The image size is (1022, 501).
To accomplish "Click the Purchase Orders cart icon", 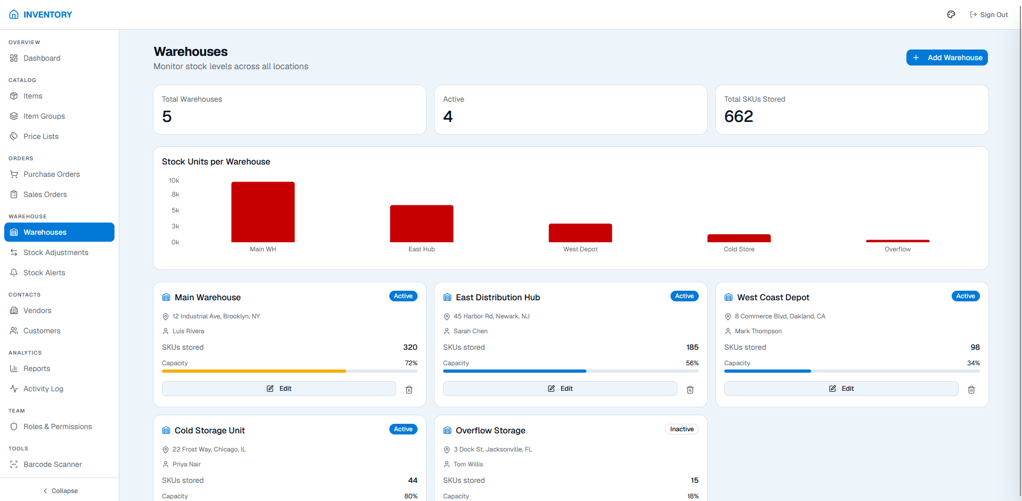I will (x=14, y=174).
